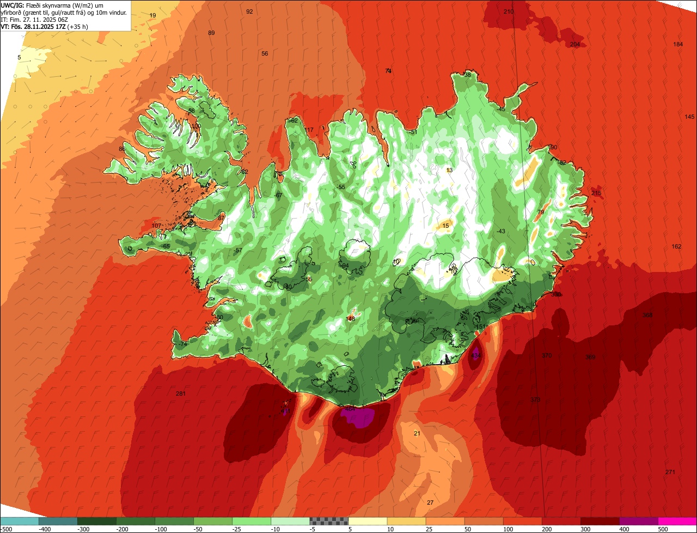Pick the light orange 25 to 50 legend swatch
Screen dimensions: 697x533
[444, 521]
